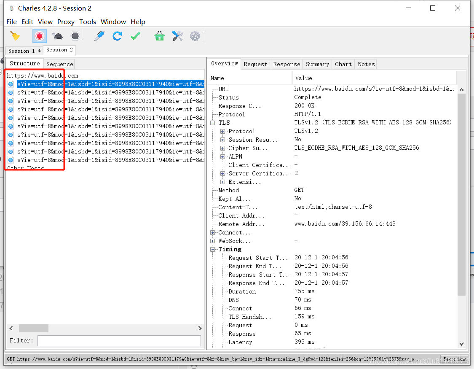Viewport: 474px width, 369px height.
Task: Select the https://www.baidu.com host node
Action: 42,75
